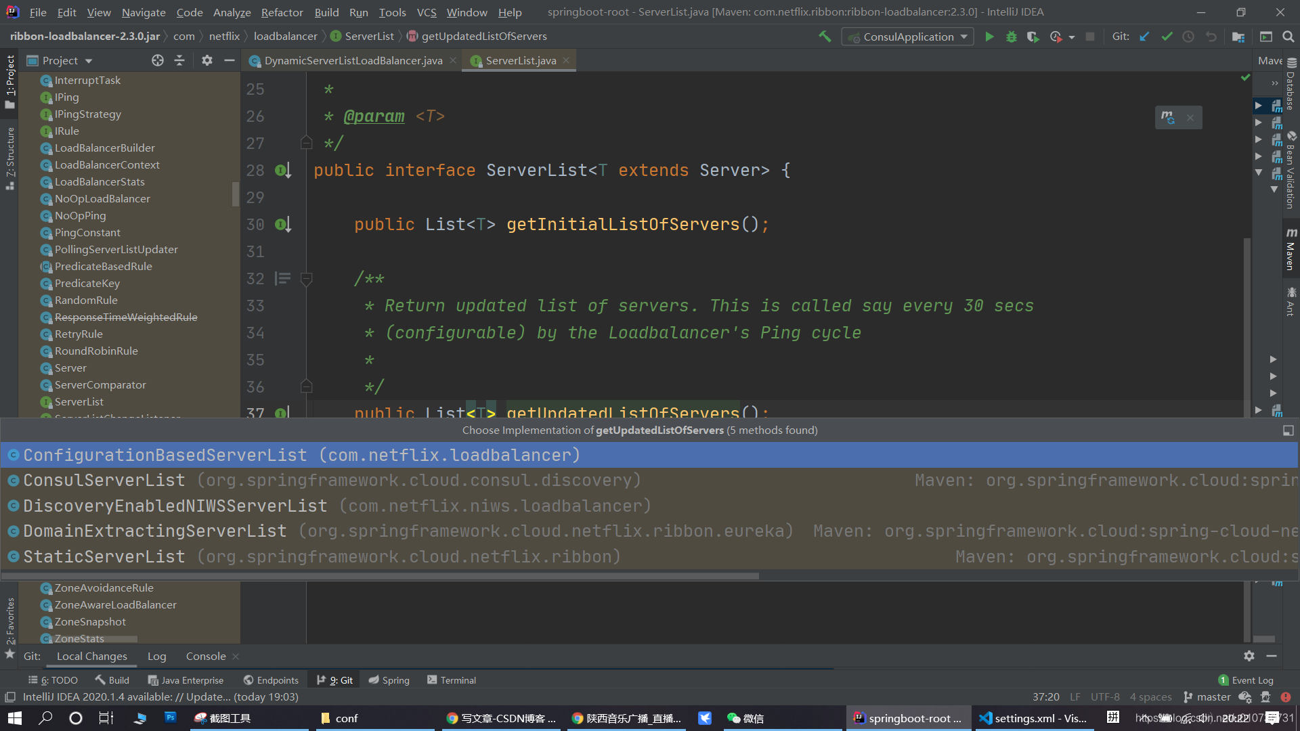Expand first Maven tree node arrow

1259,106
